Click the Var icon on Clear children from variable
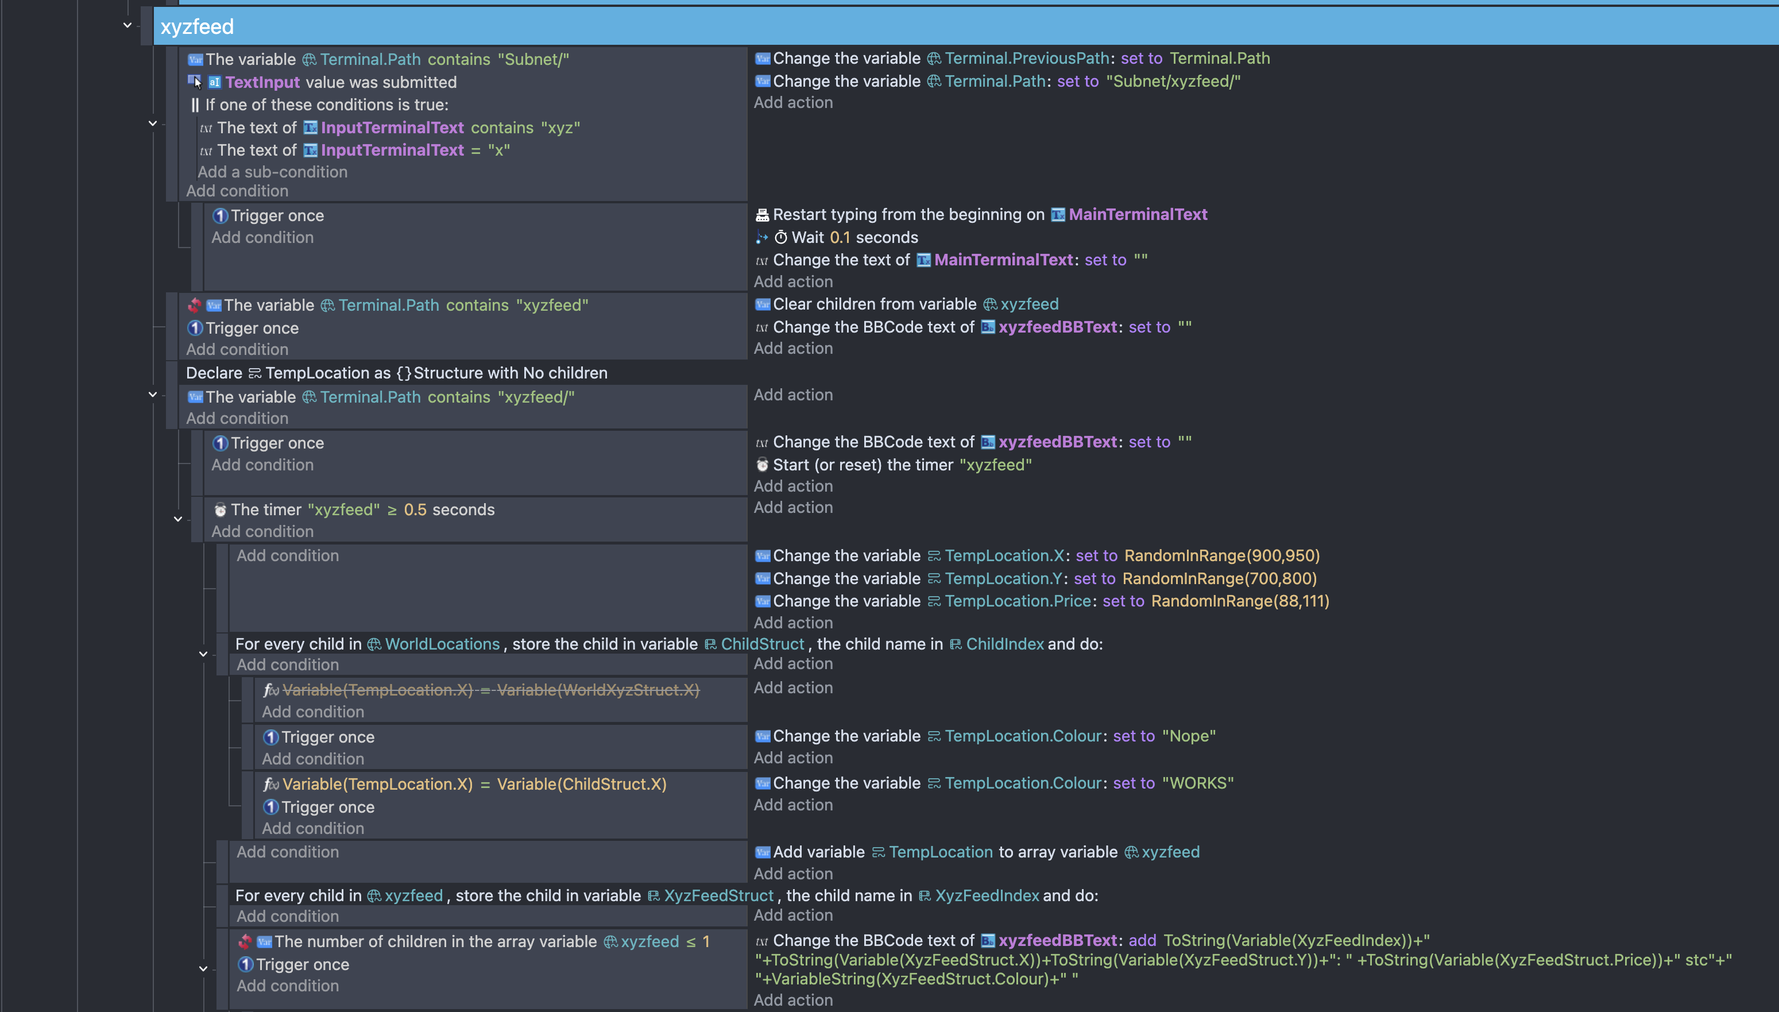 (x=763, y=304)
